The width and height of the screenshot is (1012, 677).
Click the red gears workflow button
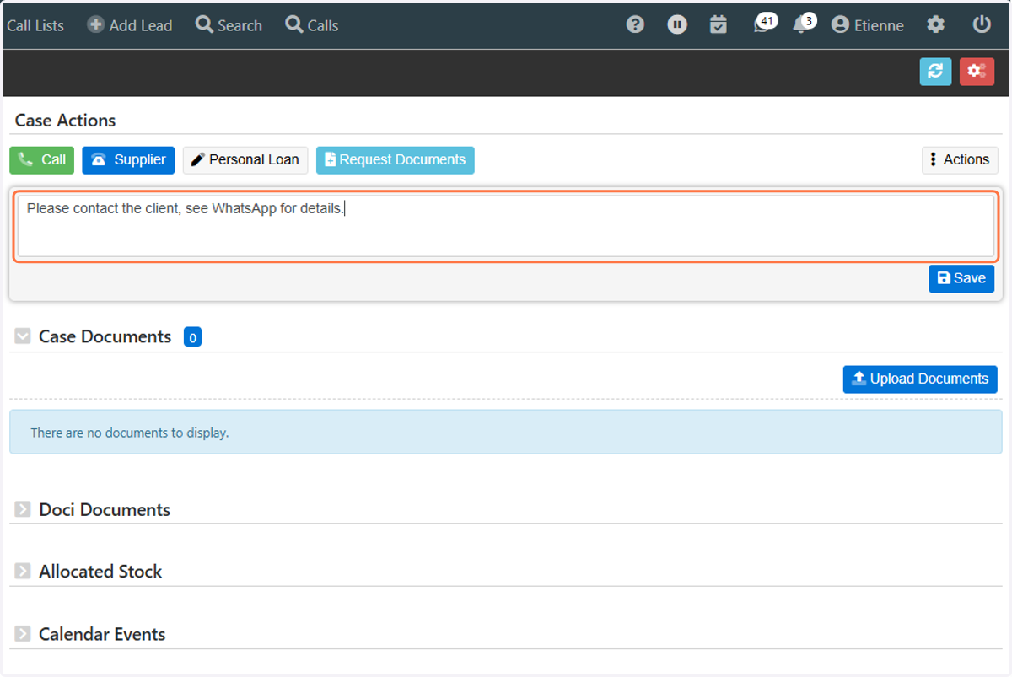pyautogui.click(x=977, y=72)
